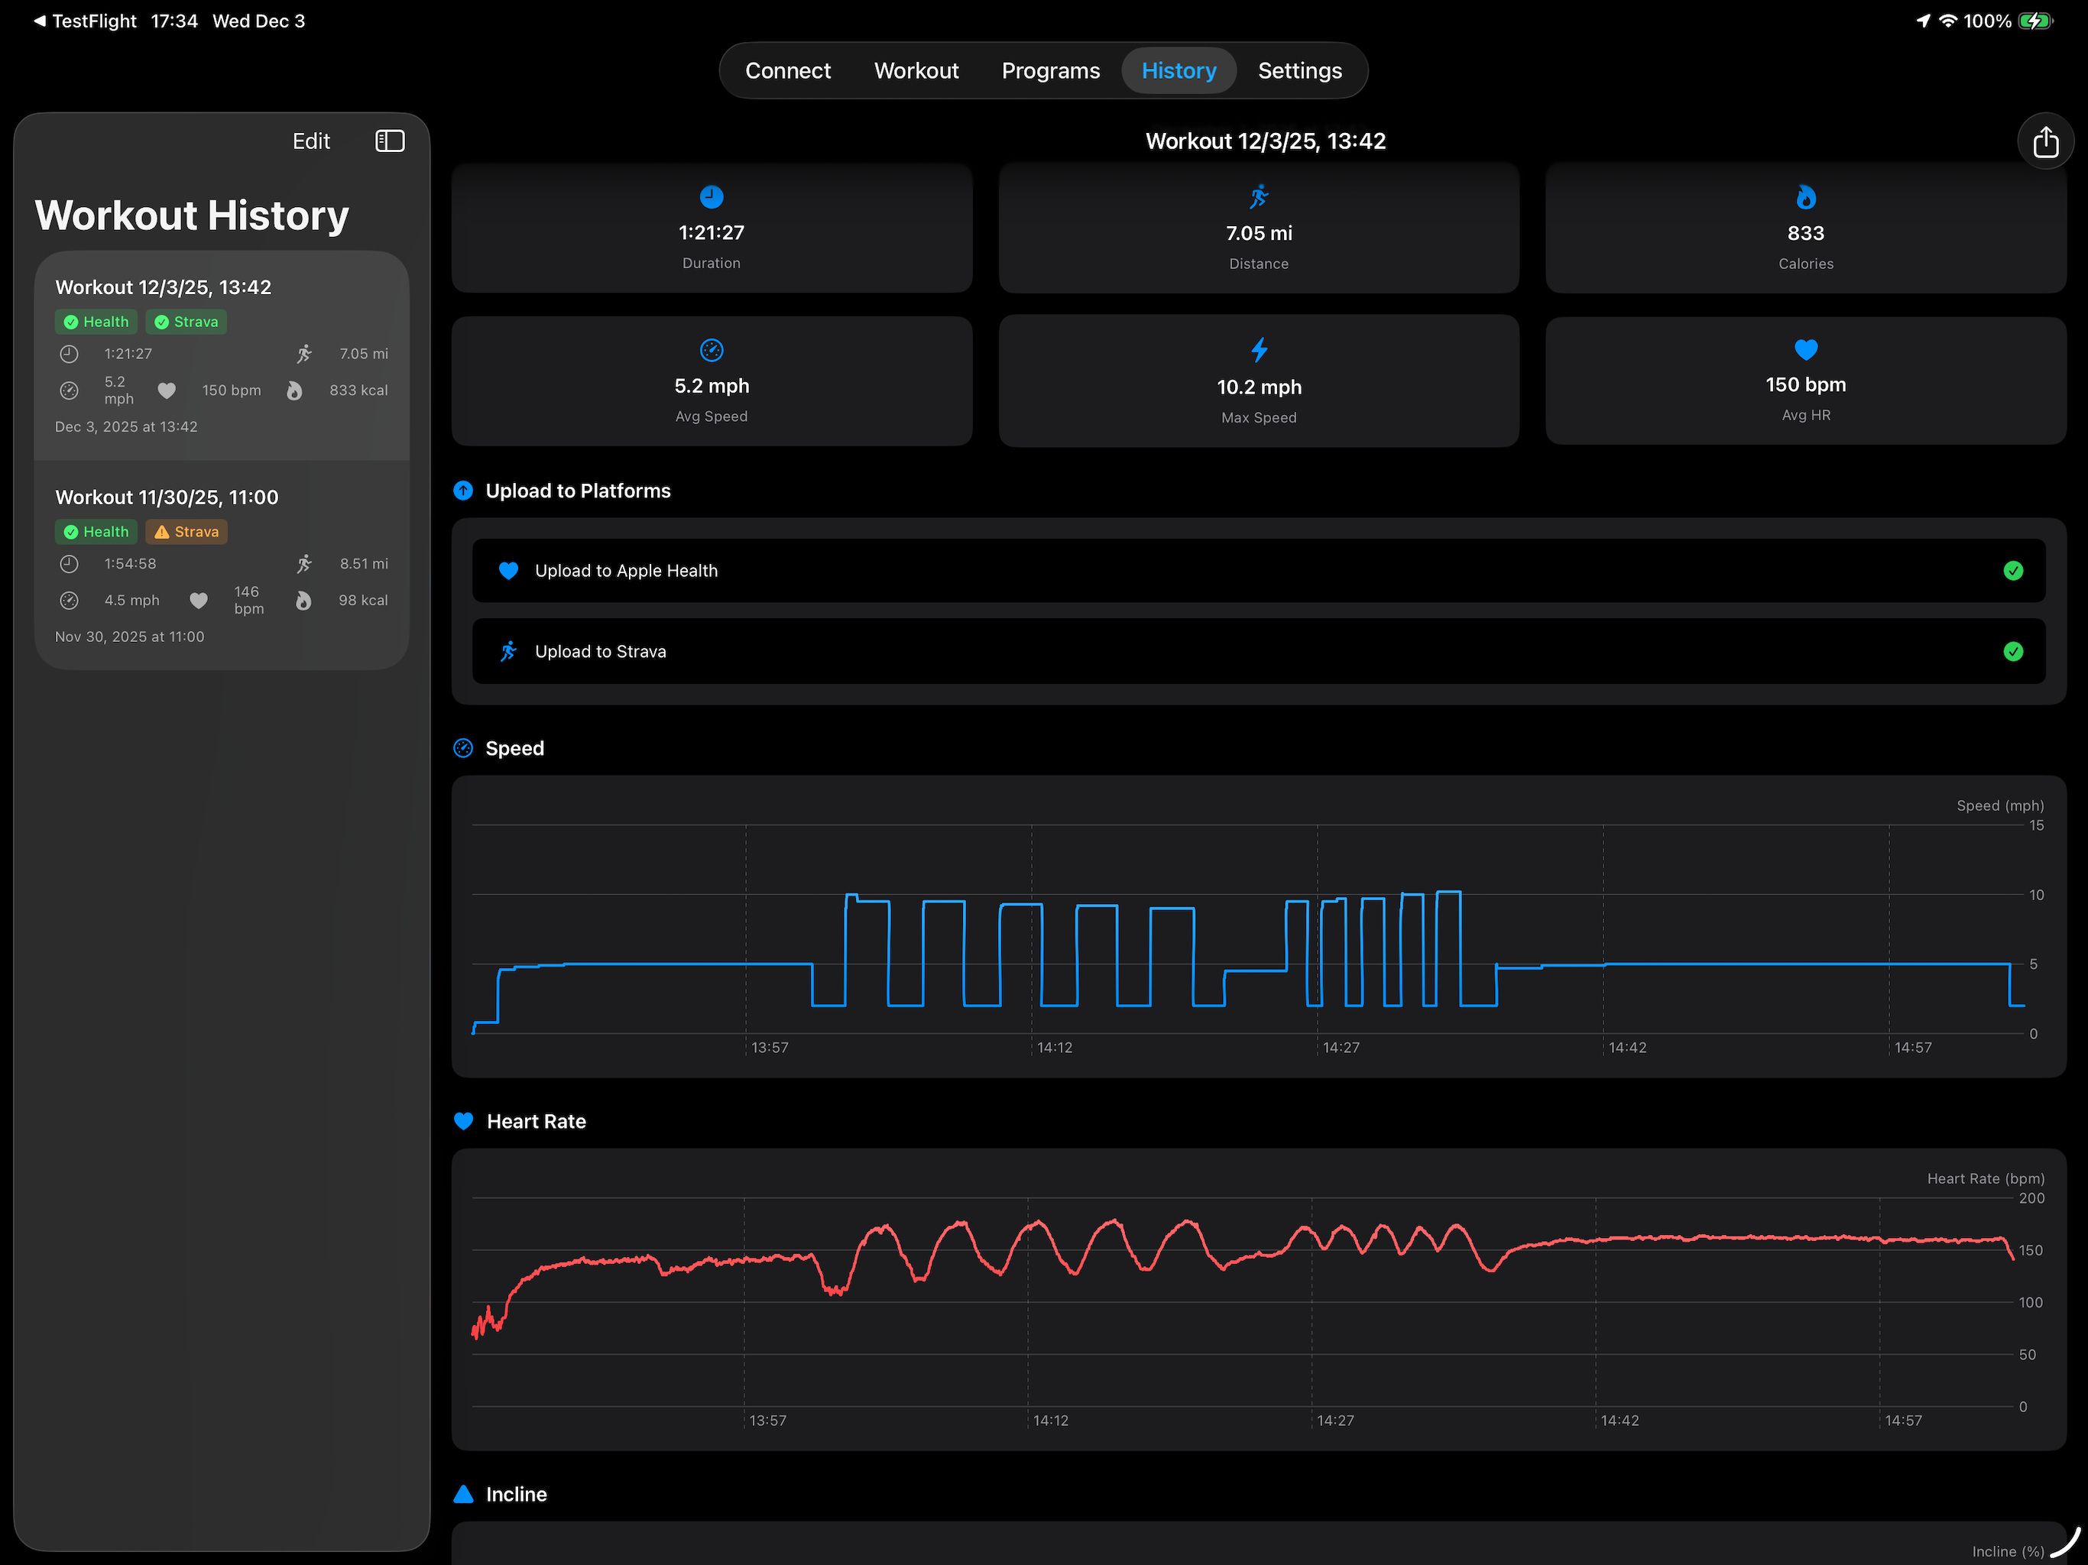Click the 150 bpm heart icon in sidebar
2088x1565 pixels.
[167, 390]
